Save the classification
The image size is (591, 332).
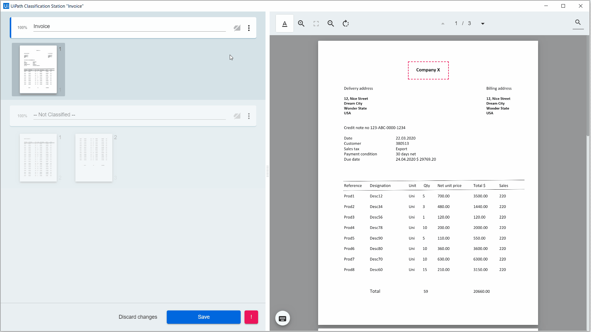click(x=204, y=317)
